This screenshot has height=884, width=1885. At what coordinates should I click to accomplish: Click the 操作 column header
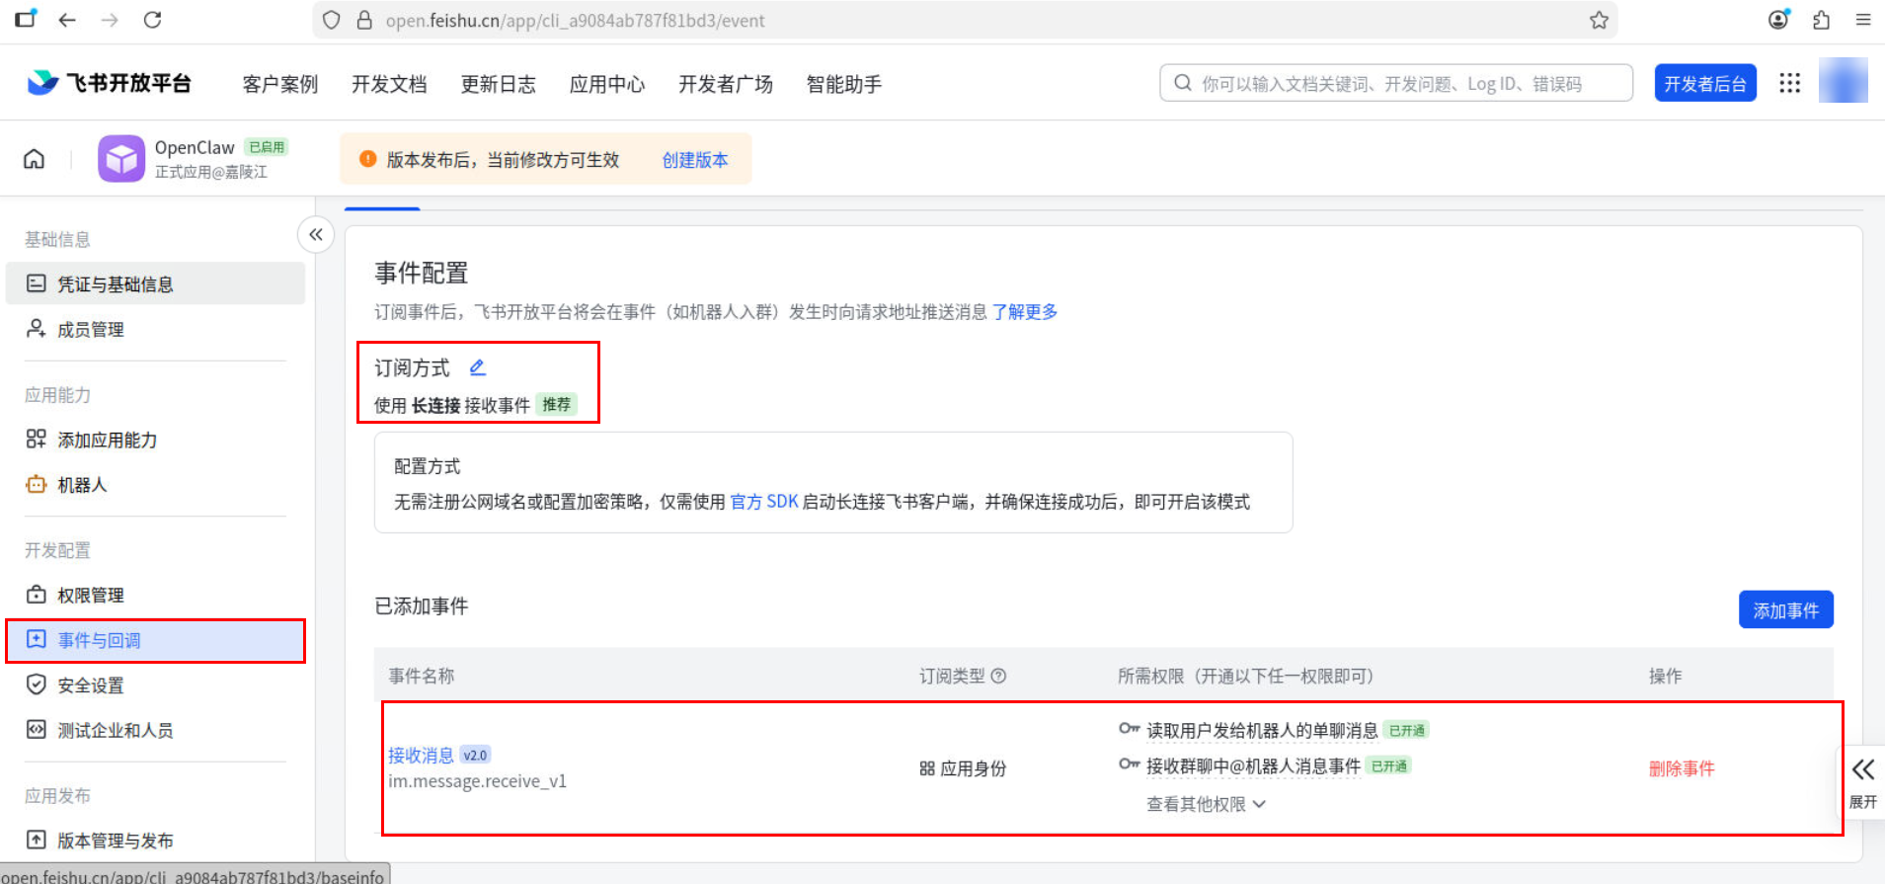(1665, 677)
